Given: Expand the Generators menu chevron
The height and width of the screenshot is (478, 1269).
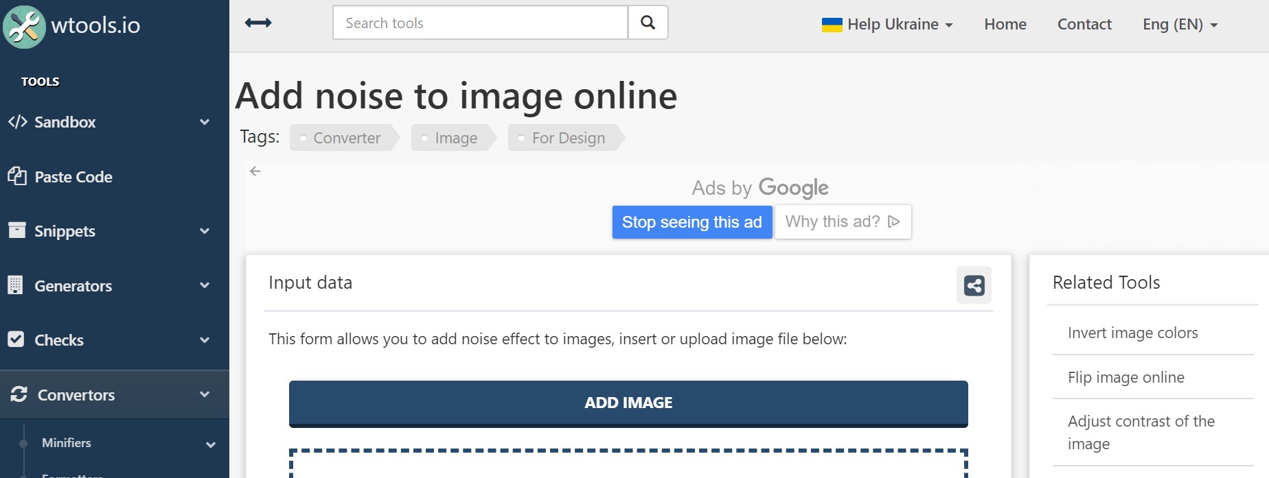Looking at the screenshot, I should (205, 285).
